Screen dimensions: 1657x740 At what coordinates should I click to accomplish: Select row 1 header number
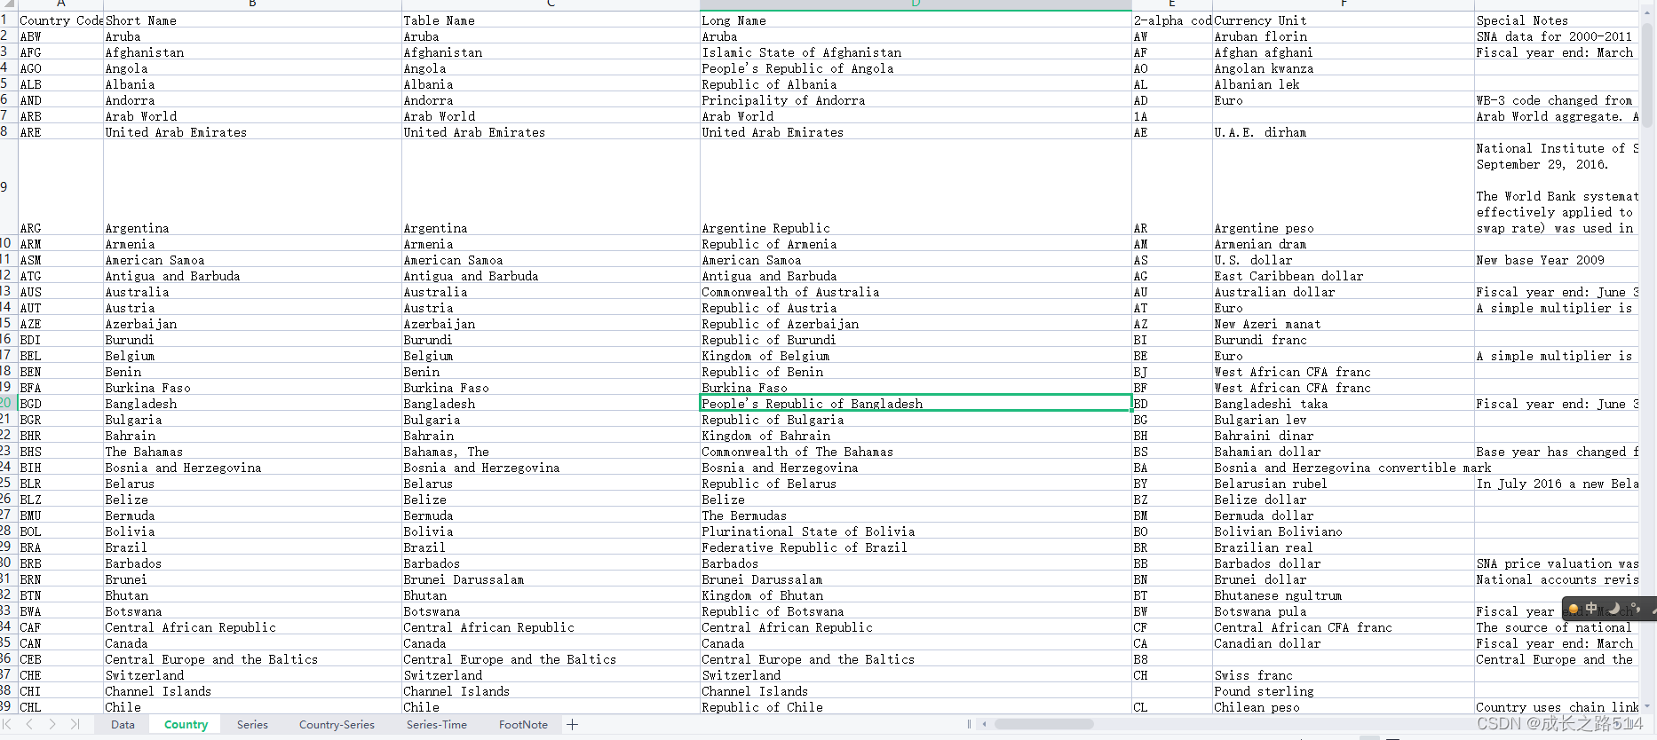click(x=7, y=20)
